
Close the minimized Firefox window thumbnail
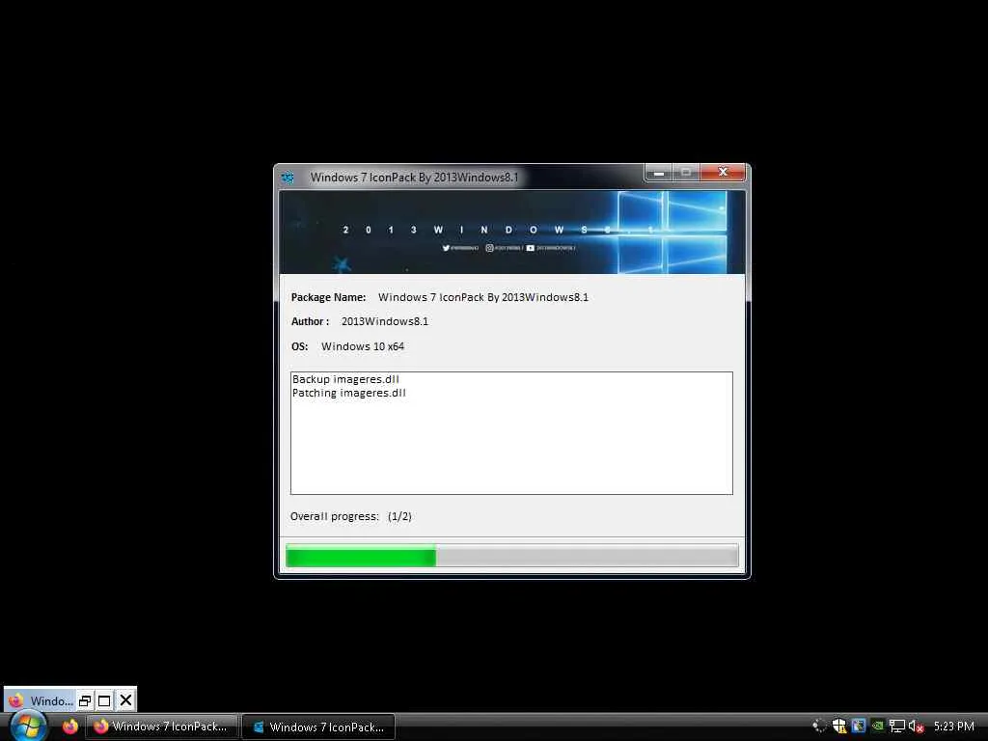[x=125, y=700]
